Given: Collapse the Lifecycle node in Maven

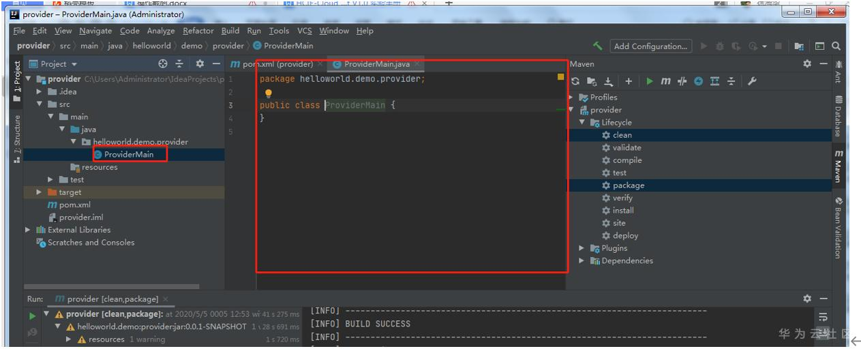Looking at the screenshot, I should (583, 122).
